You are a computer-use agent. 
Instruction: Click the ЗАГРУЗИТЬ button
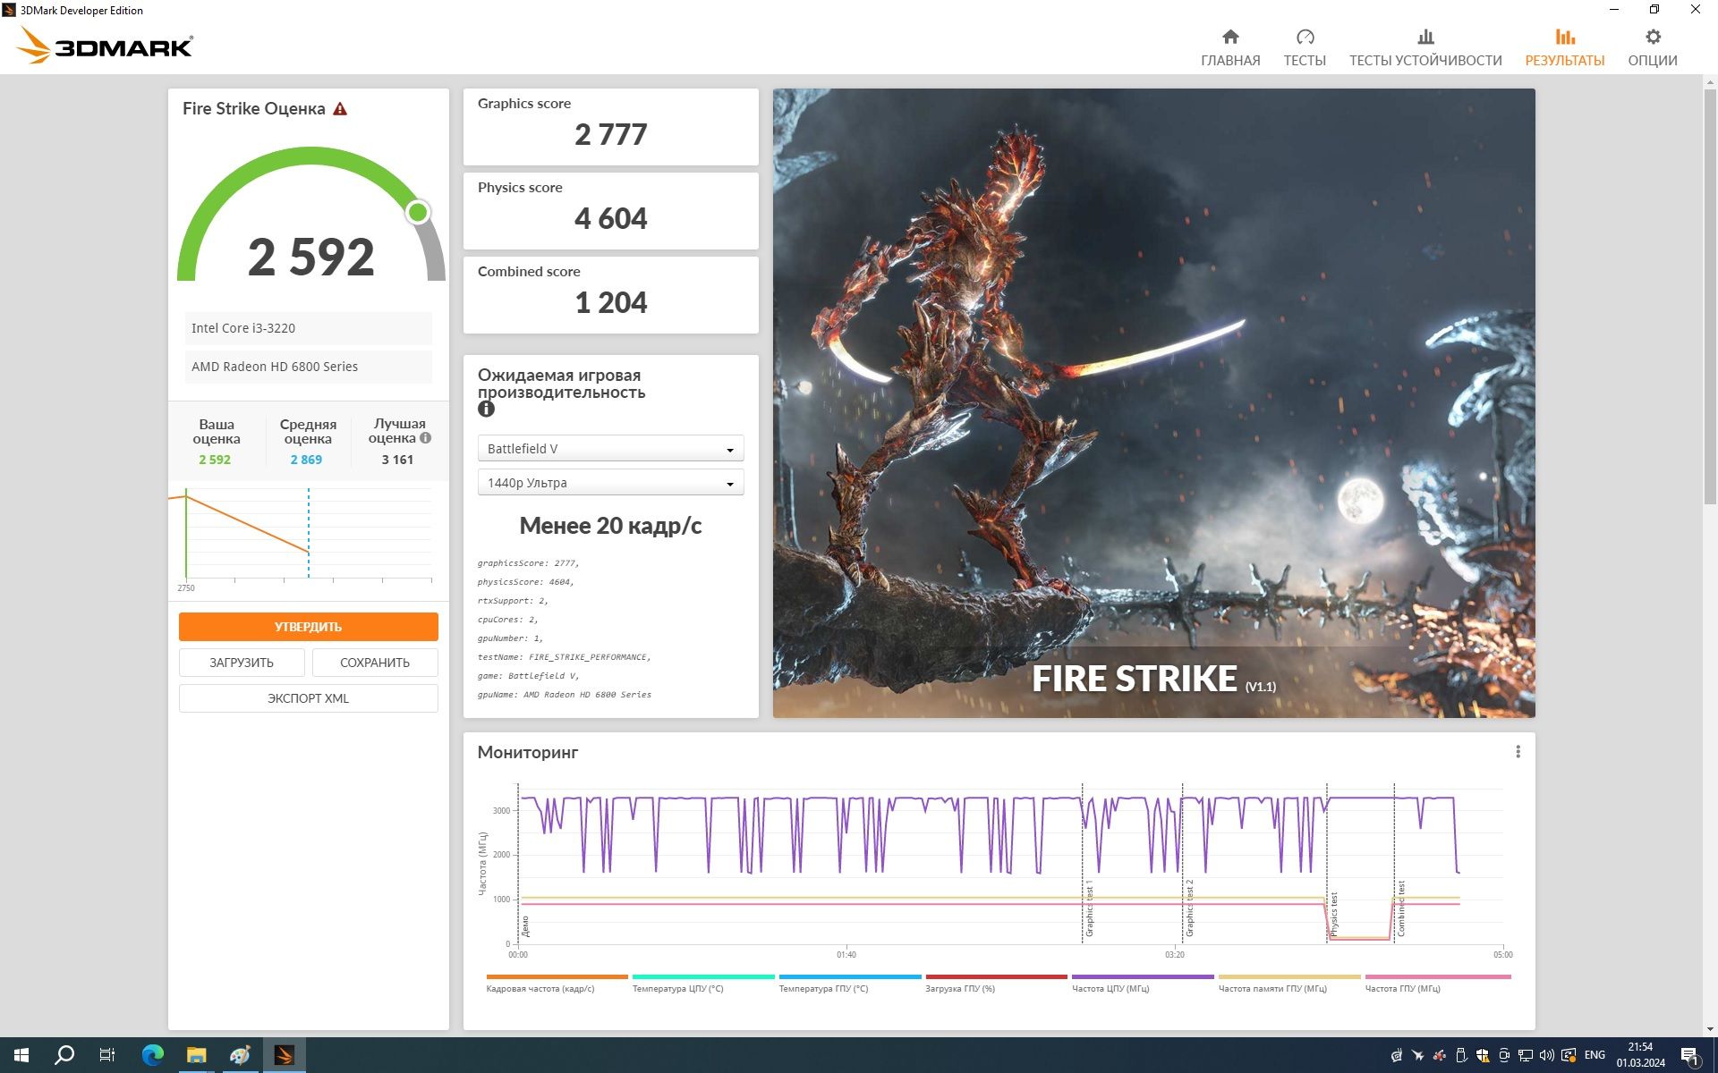(242, 663)
